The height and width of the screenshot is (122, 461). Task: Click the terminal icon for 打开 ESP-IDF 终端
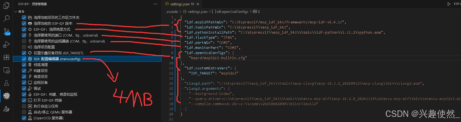[x=30, y=100]
